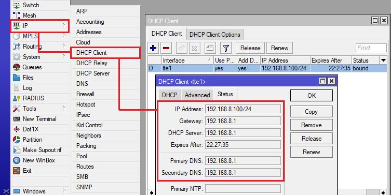The height and width of the screenshot is (195, 391).
Task: Expand the System submenu arrow
Action: point(64,56)
